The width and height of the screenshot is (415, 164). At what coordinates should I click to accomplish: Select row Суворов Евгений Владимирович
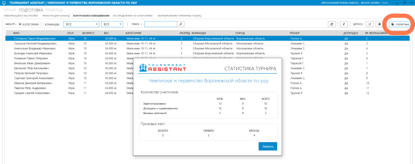tap(207, 43)
